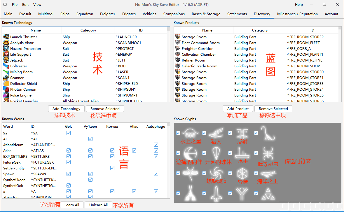The image size is (344, 212).
Task: Click the Known Technology list scrollbar
Action: click(x=168, y=64)
